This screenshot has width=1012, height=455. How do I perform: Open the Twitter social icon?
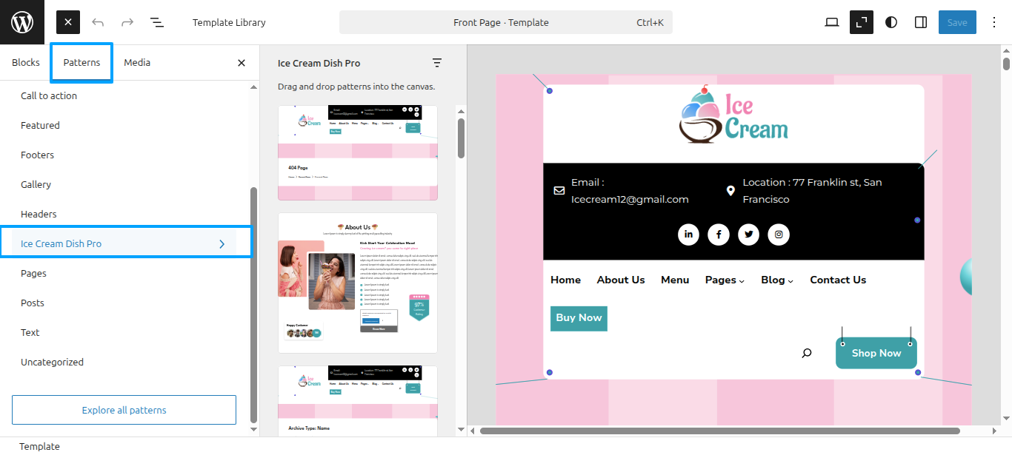749,235
